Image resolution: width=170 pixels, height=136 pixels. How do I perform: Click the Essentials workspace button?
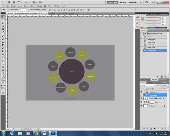pyautogui.click(x=112, y=2)
